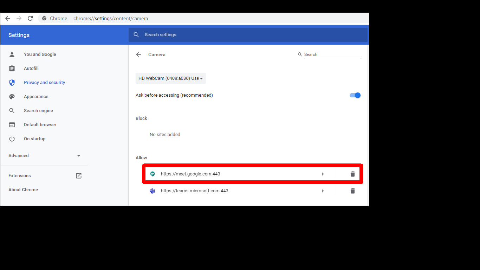Open the HD WebCam device dropdown
Viewport: 480px width, 270px height.
[x=171, y=78]
